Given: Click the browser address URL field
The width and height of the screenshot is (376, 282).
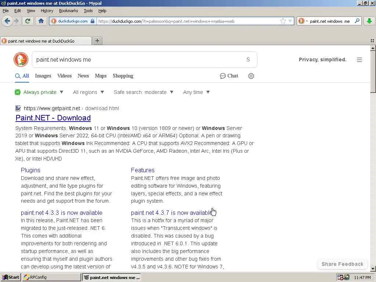Looking at the screenshot, I should [x=188, y=21].
